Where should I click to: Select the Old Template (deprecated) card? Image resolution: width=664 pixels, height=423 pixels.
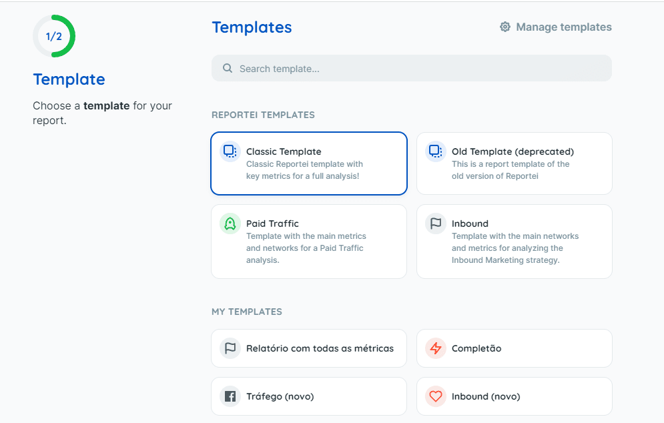[x=515, y=163]
